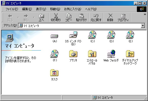Select the Web フォルダ icon

pos(111,54)
